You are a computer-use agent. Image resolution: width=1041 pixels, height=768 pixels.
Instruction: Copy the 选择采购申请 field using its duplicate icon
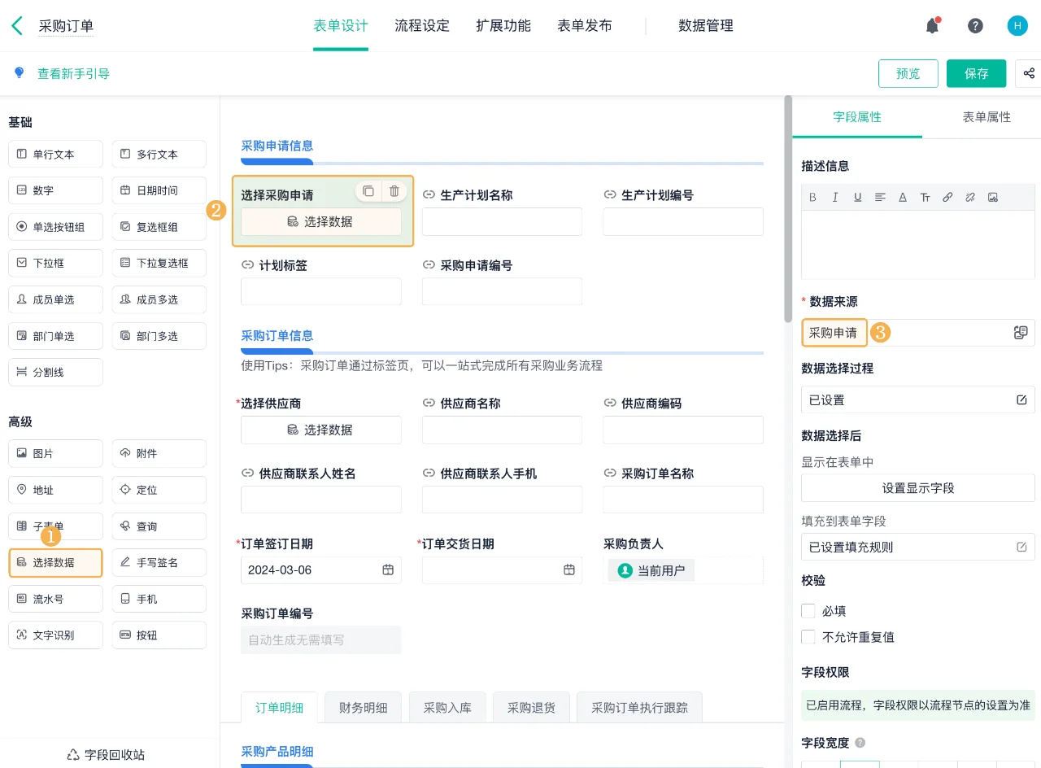coord(368,190)
